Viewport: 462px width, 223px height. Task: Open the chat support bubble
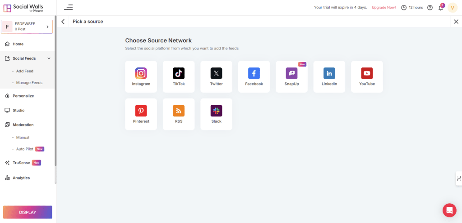click(449, 210)
